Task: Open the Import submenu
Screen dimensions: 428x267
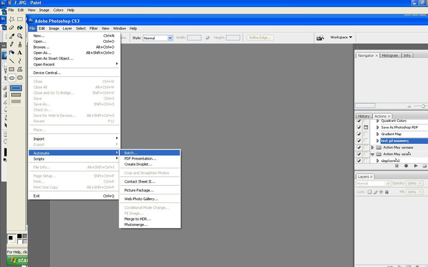Action: click(74, 139)
